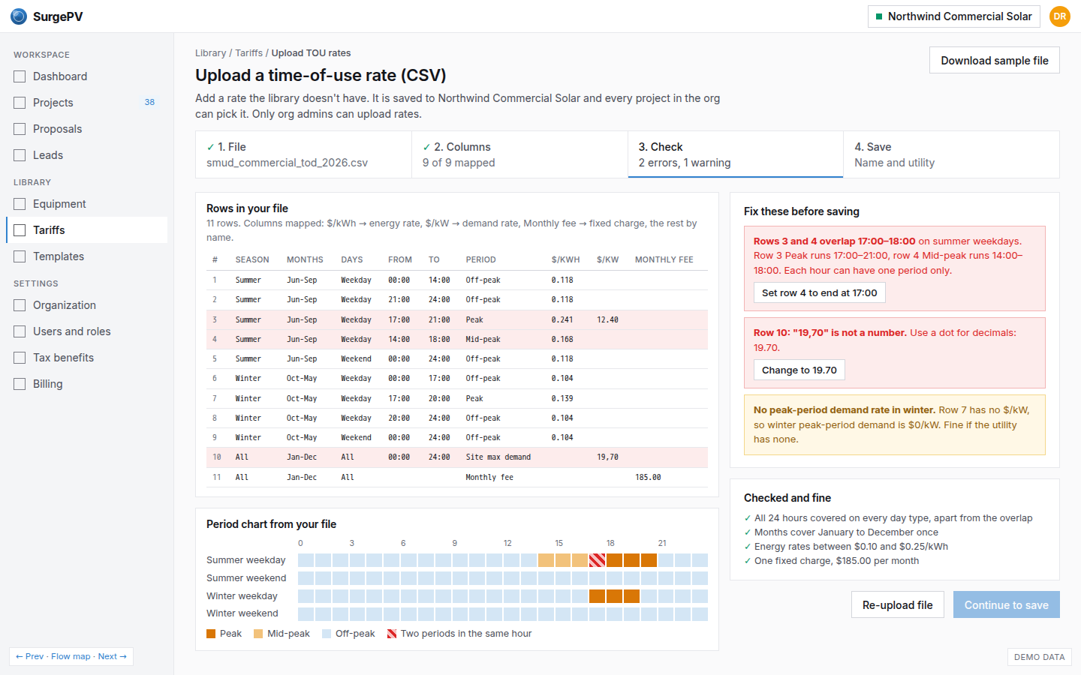
Task: Click the Mid-peak legend swatch
Action: pyautogui.click(x=258, y=634)
